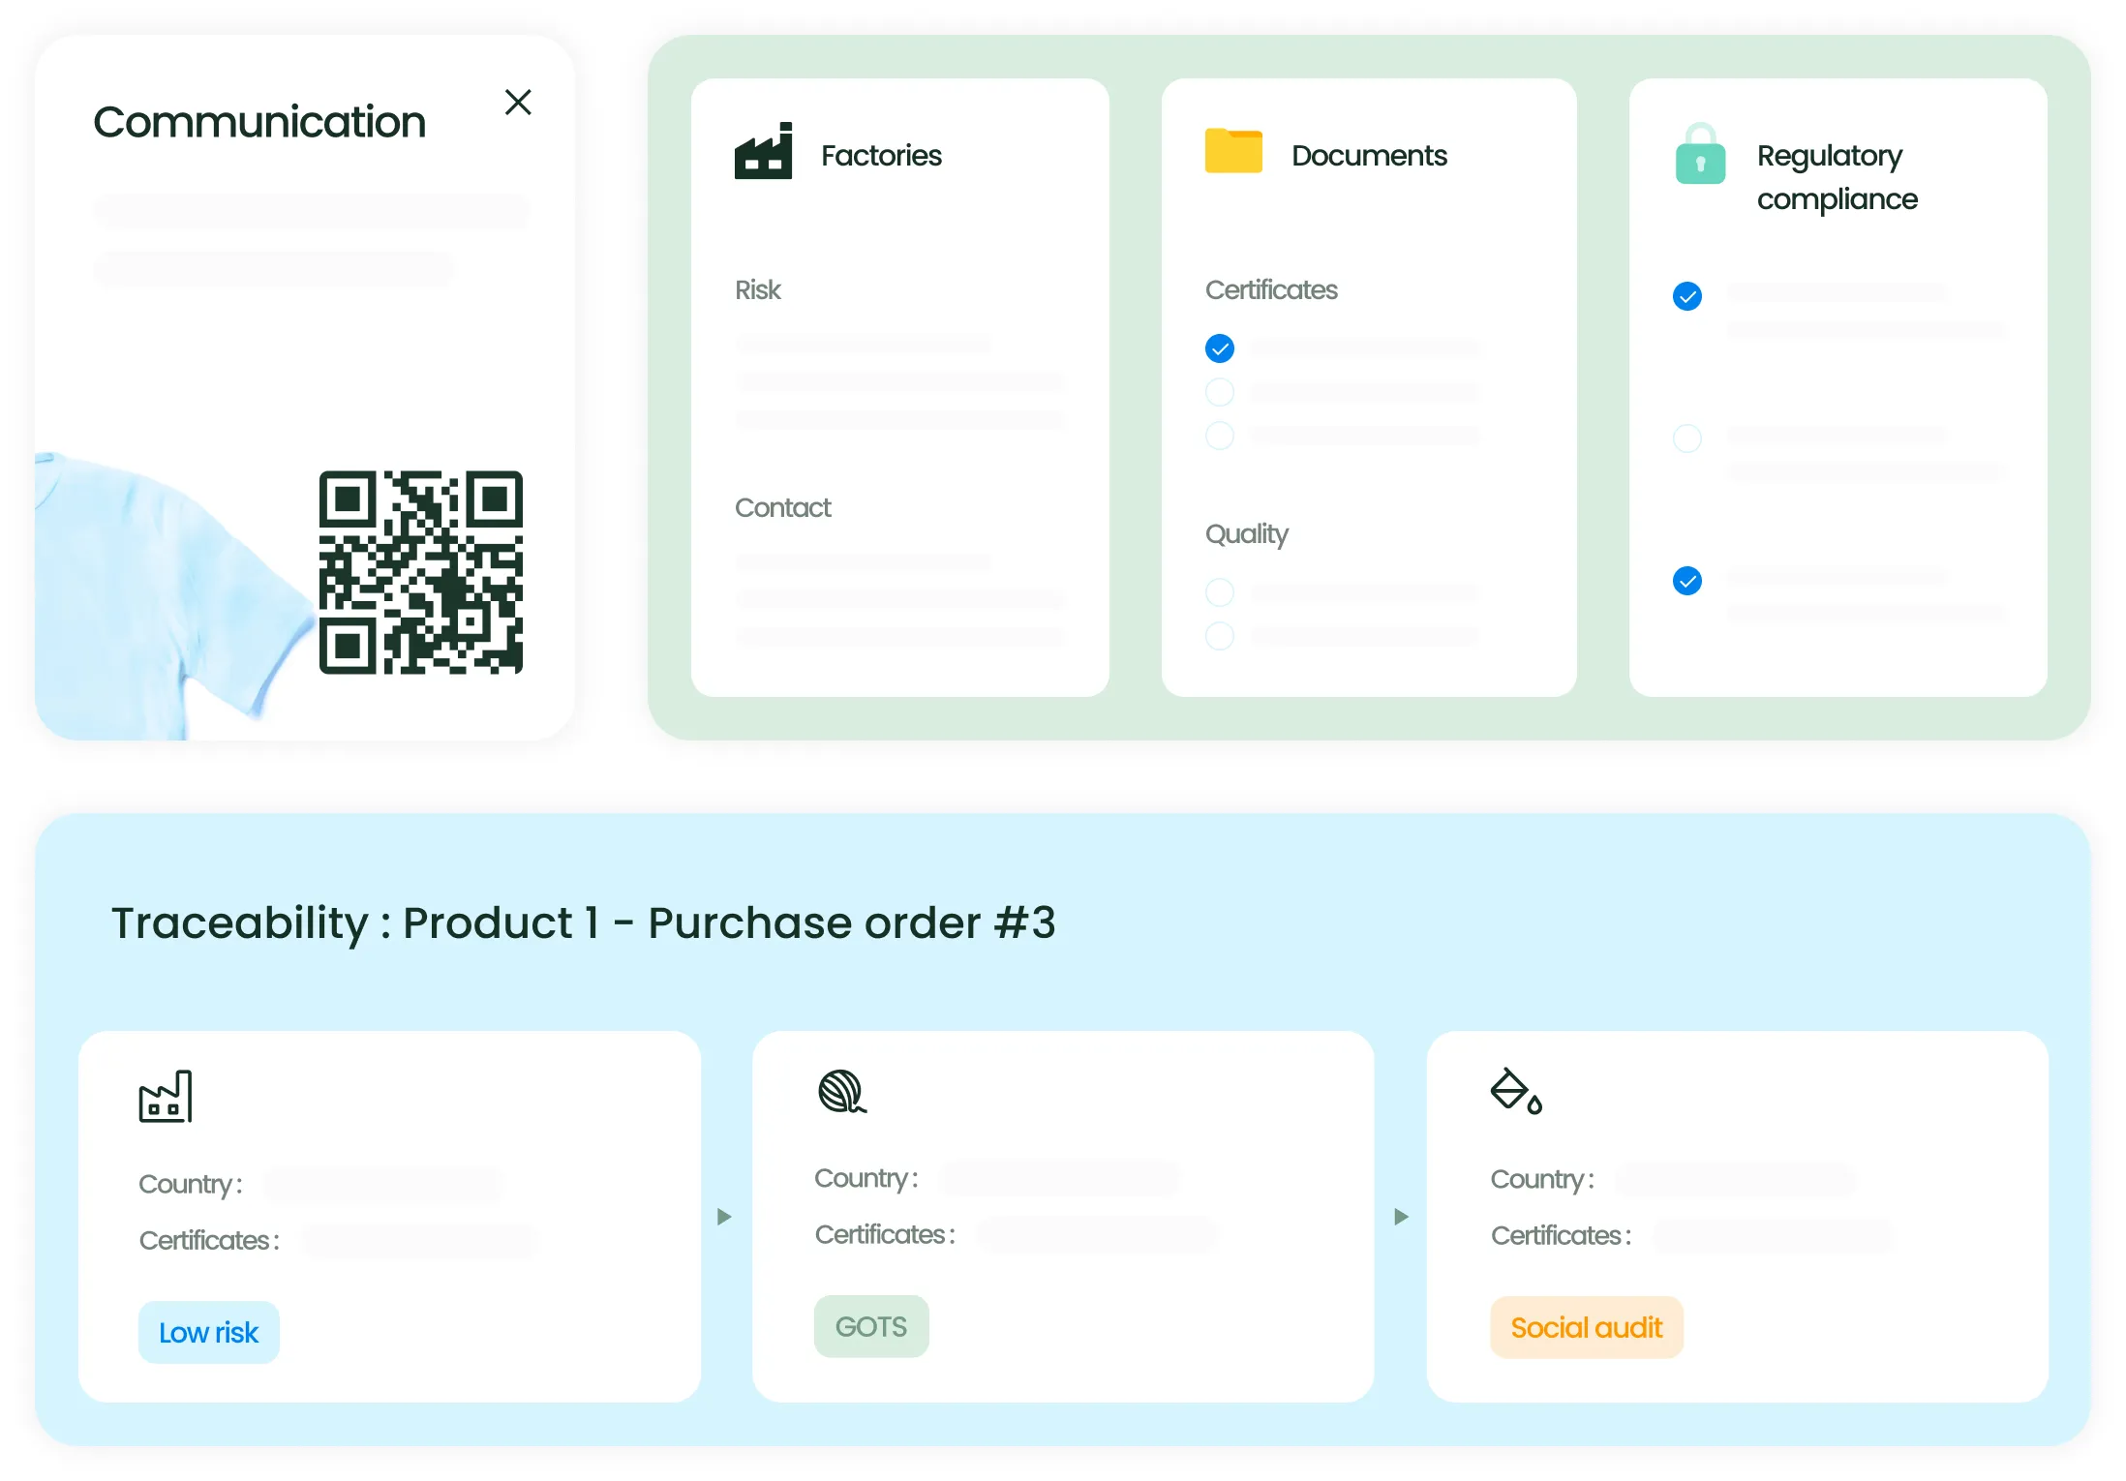Advance to the next stage via the arrow before the third card
The image size is (2126, 1481).
(x=1401, y=1217)
